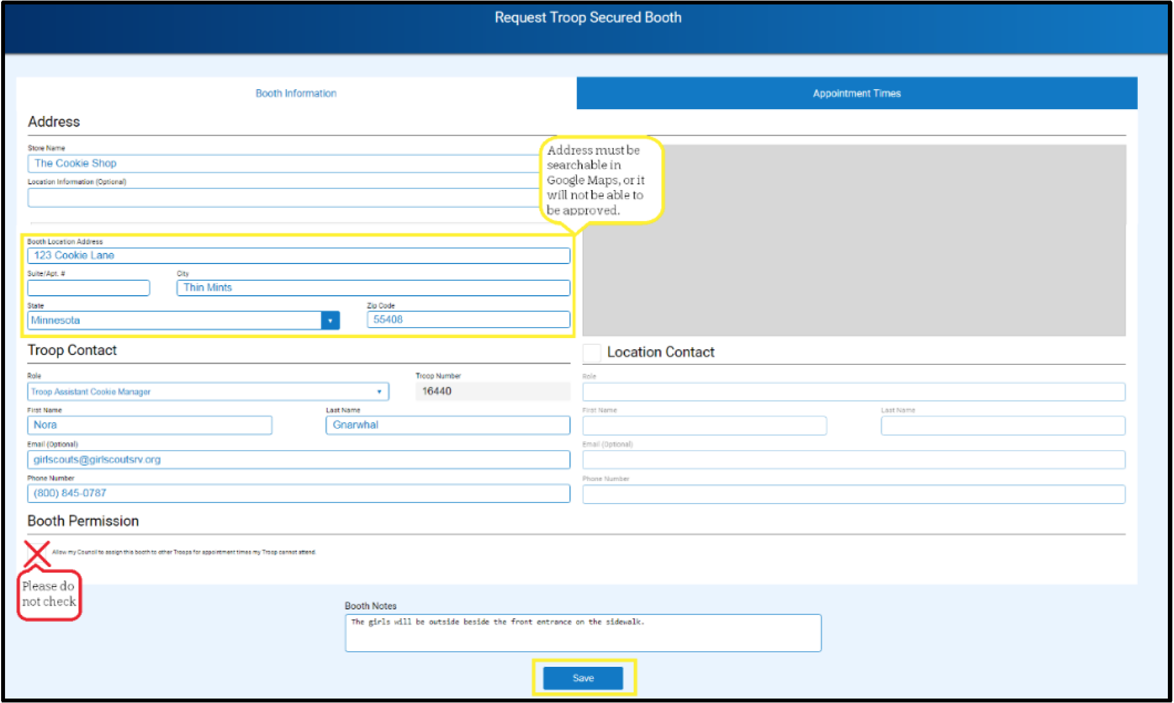Click the Suite/Apt number field

89,288
